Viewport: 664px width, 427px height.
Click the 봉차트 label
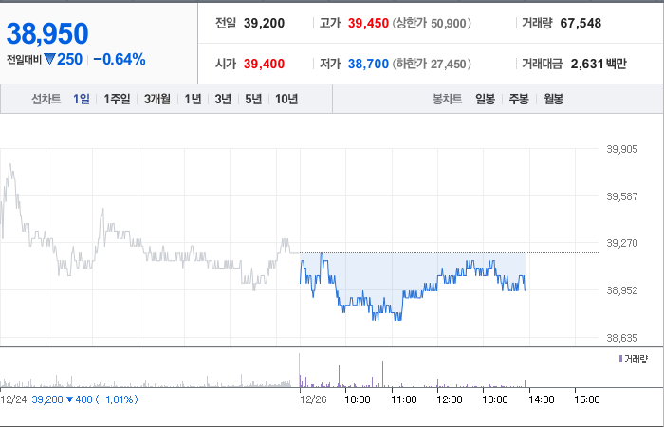[447, 99]
